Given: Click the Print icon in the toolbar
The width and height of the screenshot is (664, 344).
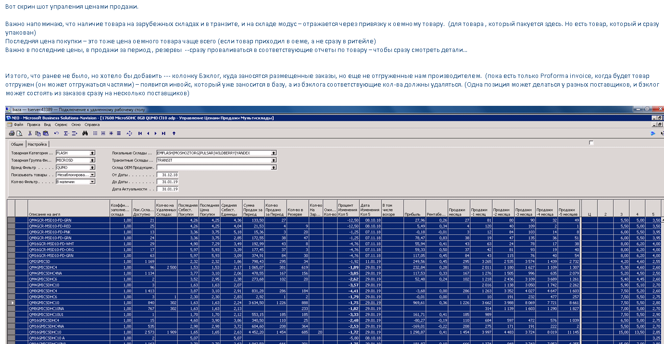Looking at the screenshot, I should [12, 133].
